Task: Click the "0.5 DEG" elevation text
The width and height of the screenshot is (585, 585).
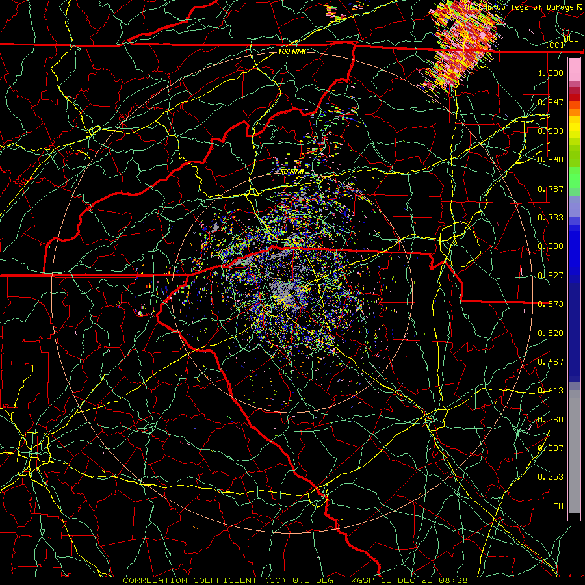Action: click(x=313, y=580)
